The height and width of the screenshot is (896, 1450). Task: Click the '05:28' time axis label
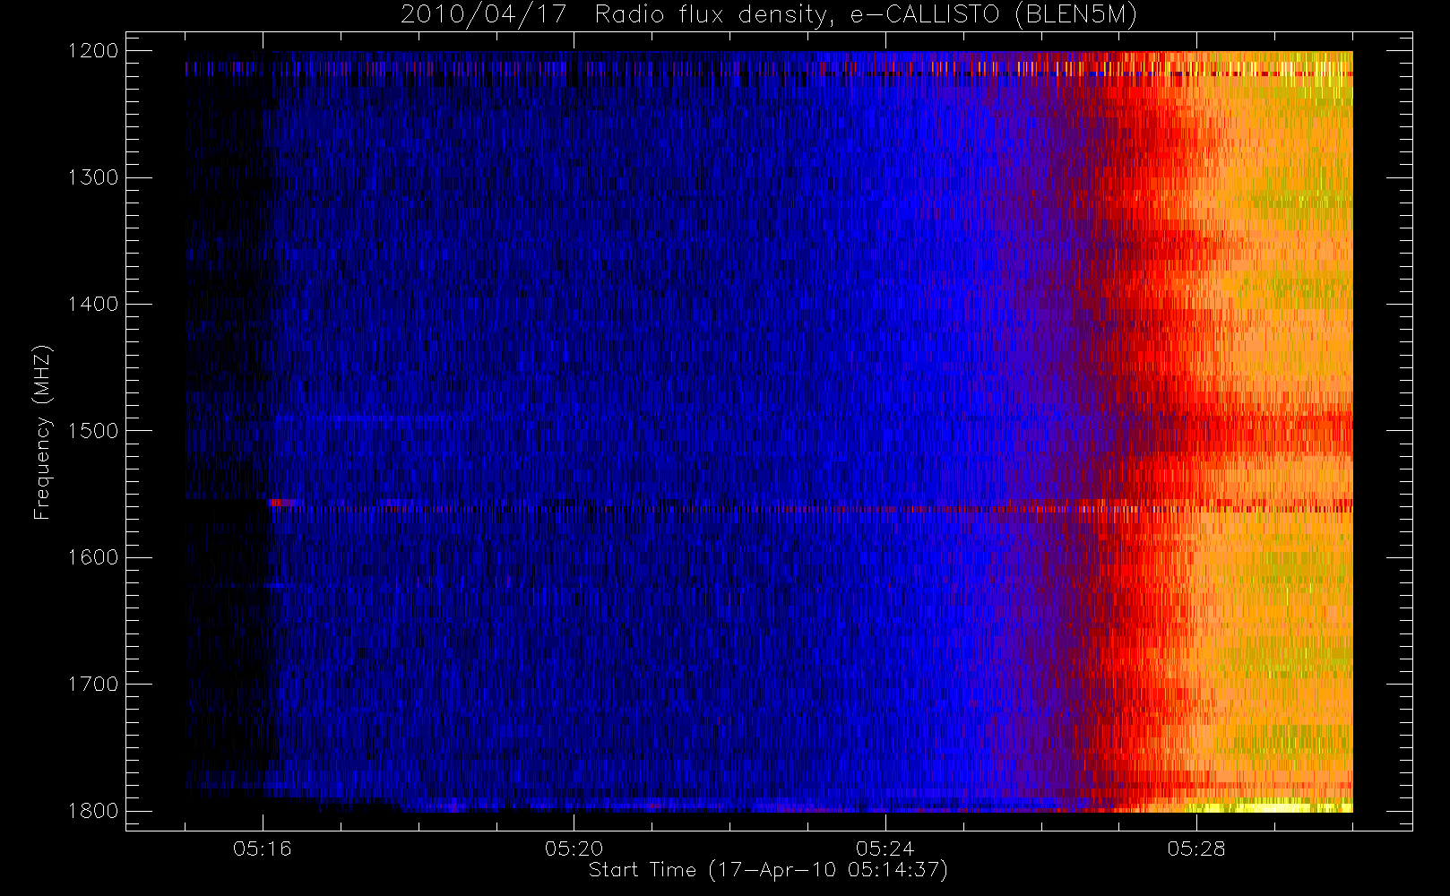pos(1196,849)
